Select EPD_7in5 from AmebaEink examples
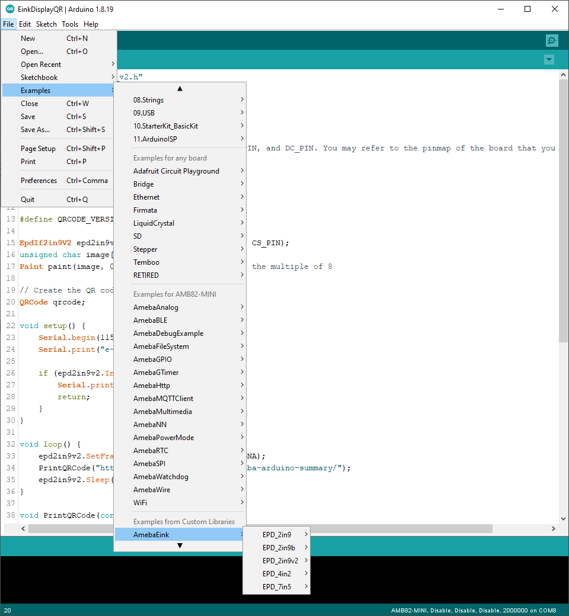 point(277,586)
